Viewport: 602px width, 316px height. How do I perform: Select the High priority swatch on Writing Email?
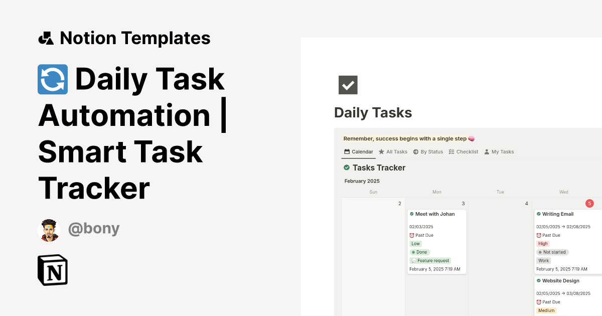[x=543, y=243]
